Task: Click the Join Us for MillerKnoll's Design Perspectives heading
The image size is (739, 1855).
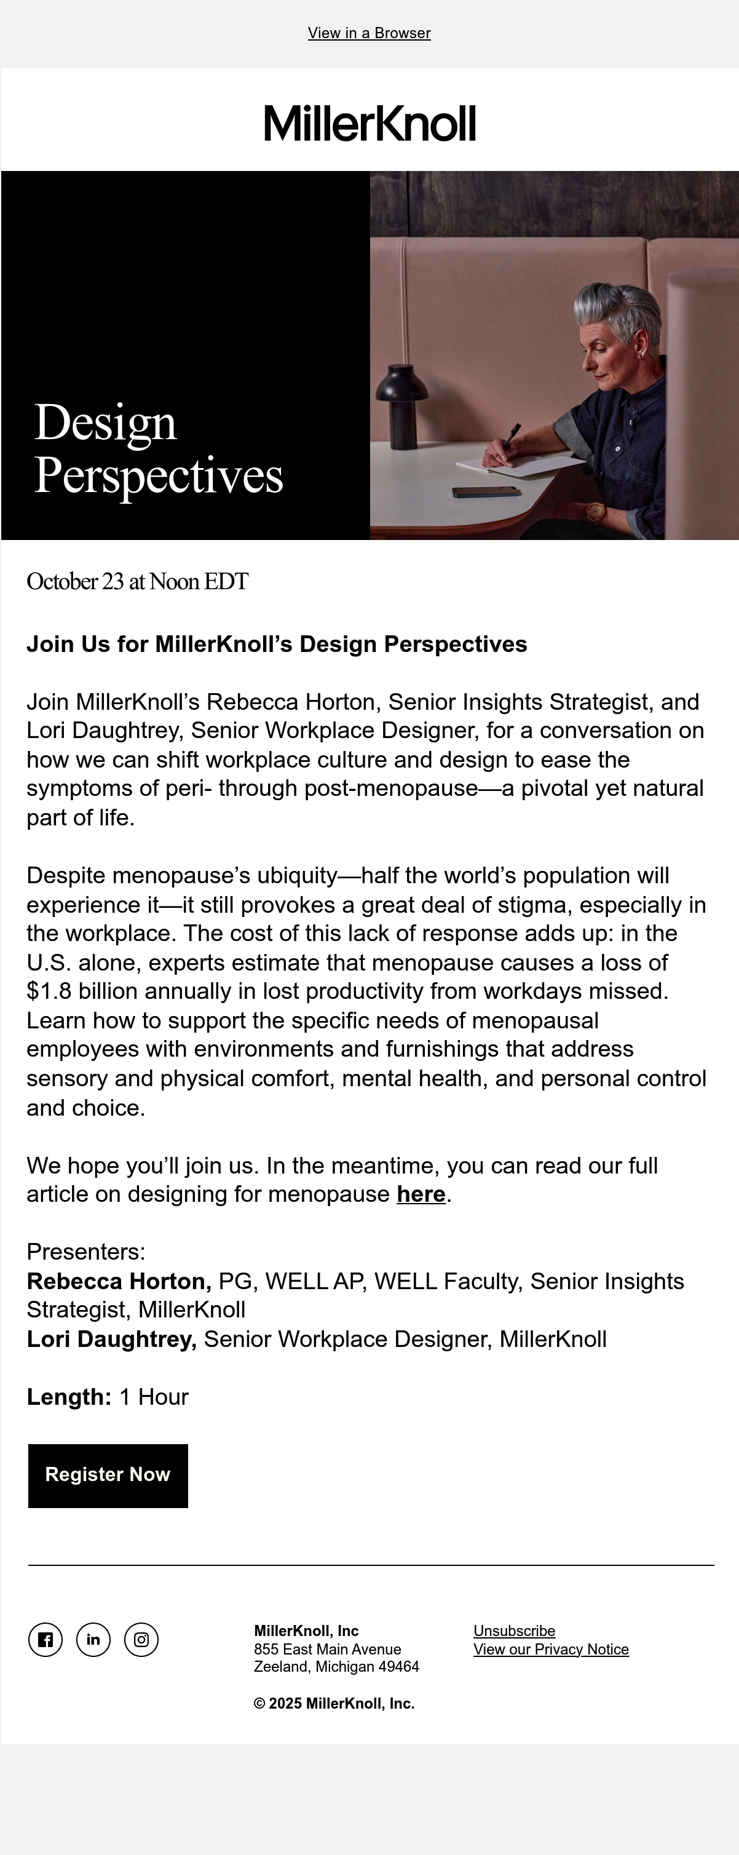Action: 277,644
